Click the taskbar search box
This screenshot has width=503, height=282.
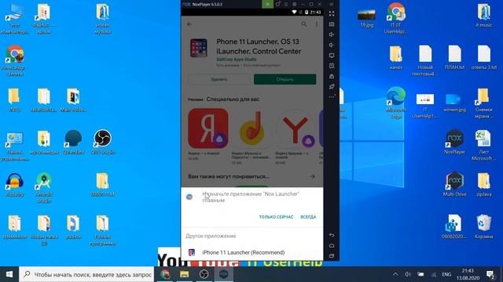(x=86, y=274)
